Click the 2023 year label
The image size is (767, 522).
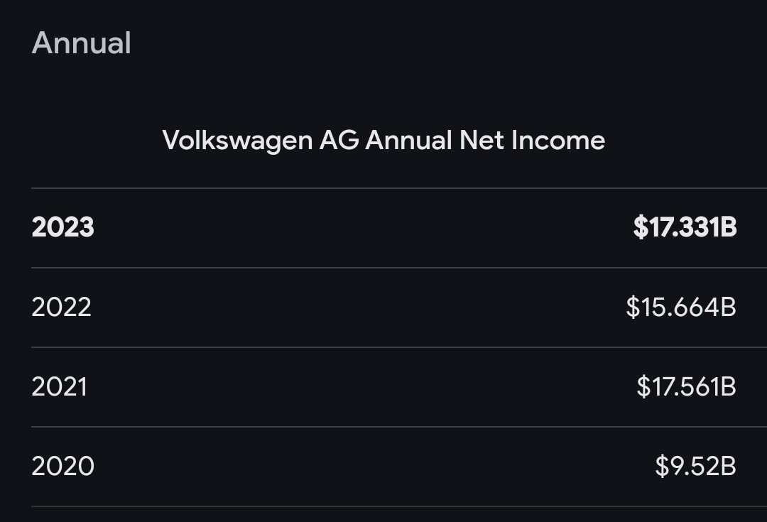(x=62, y=227)
